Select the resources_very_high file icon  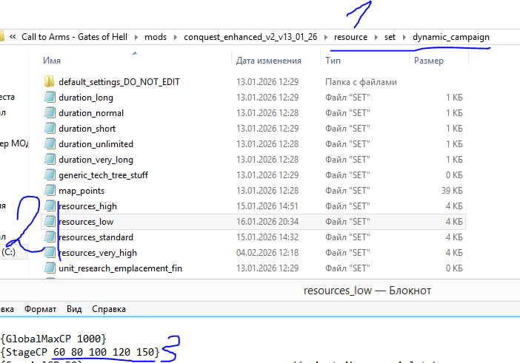coord(50,253)
